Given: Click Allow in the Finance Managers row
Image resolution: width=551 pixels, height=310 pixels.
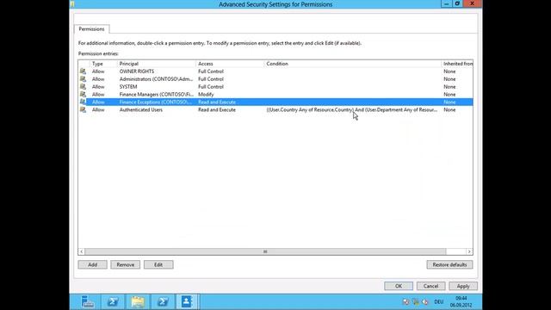Looking at the screenshot, I should coord(98,95).
